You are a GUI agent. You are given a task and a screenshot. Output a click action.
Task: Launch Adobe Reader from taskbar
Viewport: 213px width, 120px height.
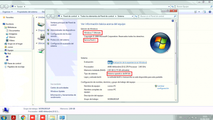(x=13, y=117)
